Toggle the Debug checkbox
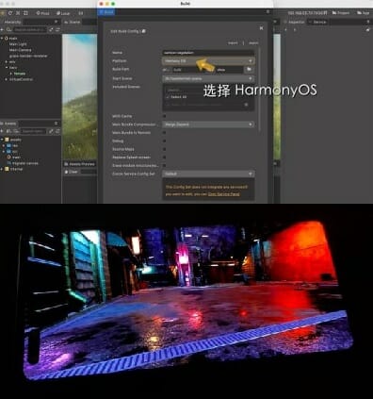Screen dimensions: 373x399 164,141
